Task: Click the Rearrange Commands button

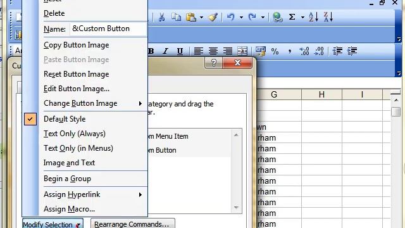Action: [x=132, y=224]
